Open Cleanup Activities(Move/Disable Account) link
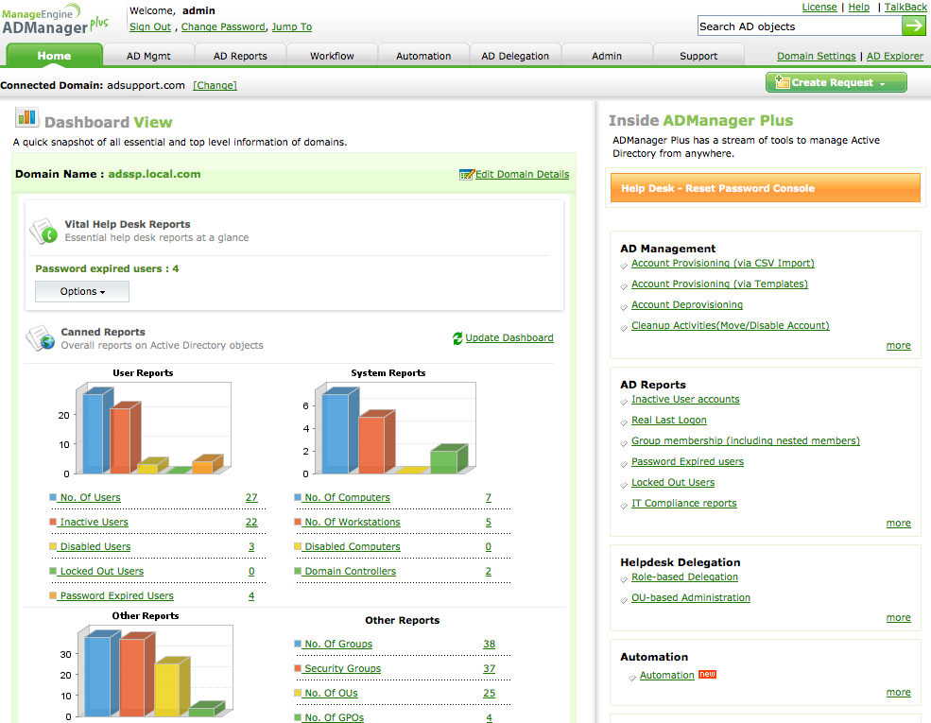931x723 pixels. [730, 325]
